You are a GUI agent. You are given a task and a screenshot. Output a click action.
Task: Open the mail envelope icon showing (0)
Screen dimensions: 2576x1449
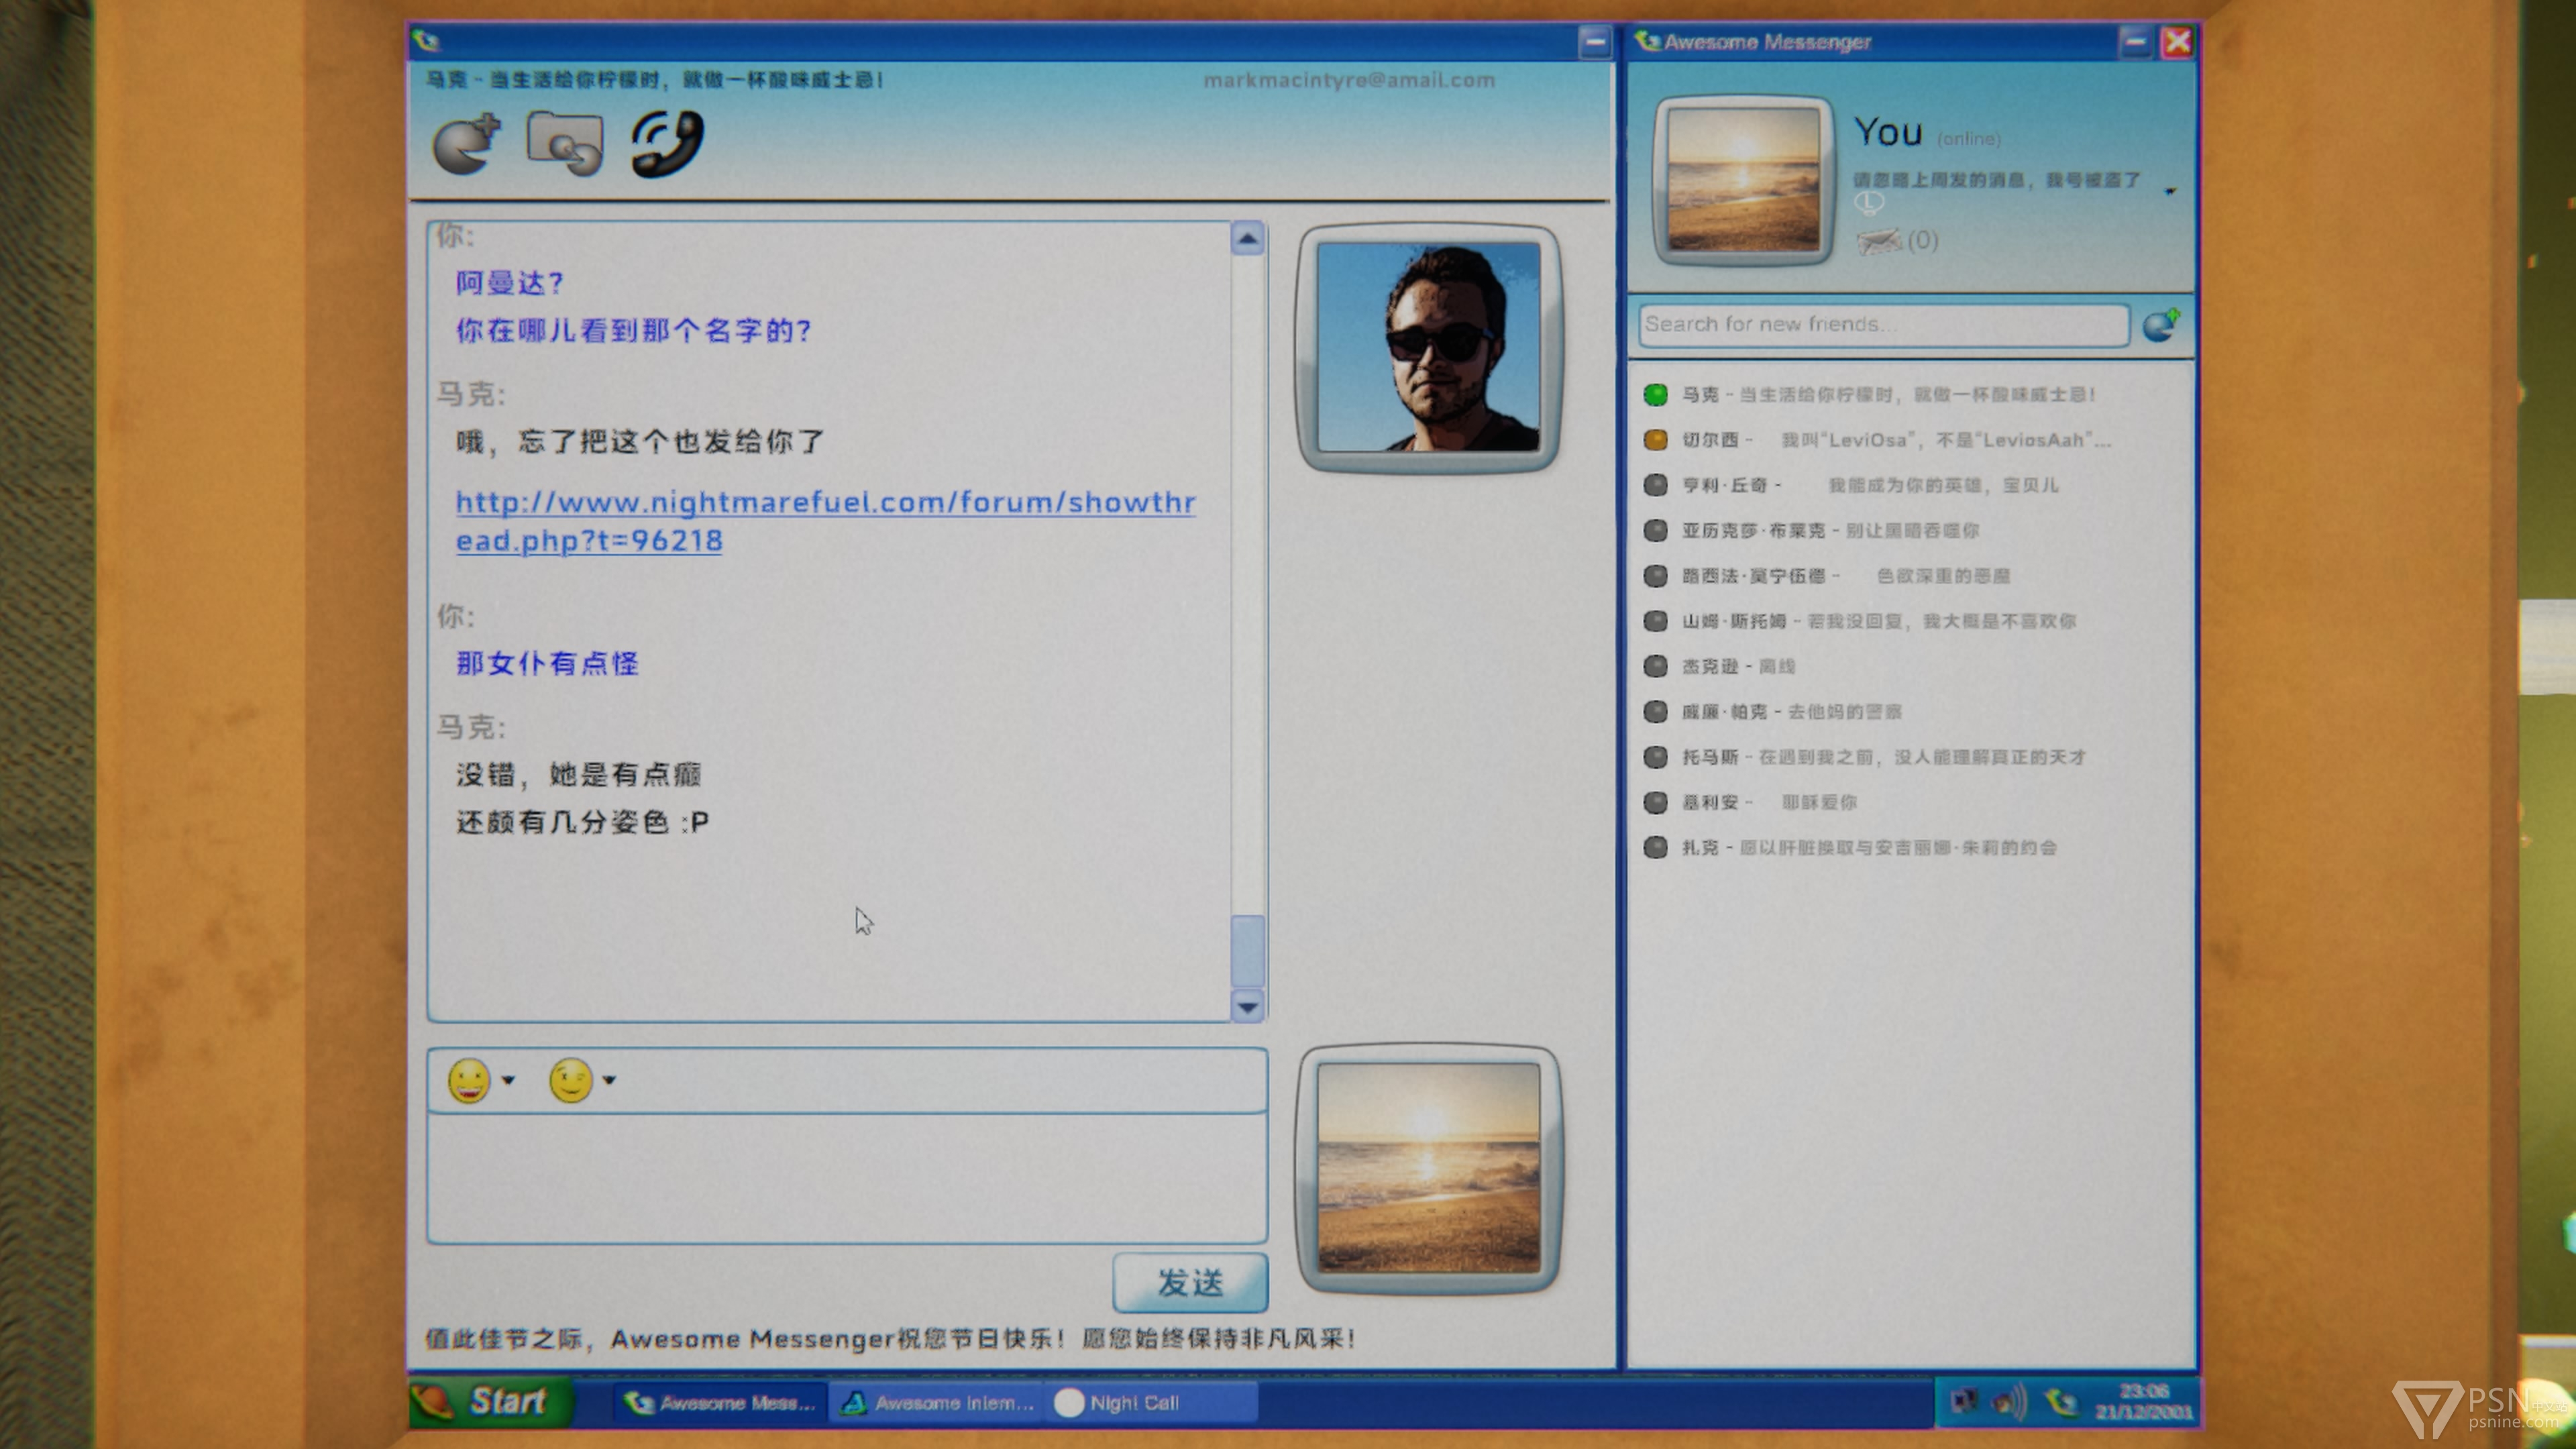coord(1879,241)
